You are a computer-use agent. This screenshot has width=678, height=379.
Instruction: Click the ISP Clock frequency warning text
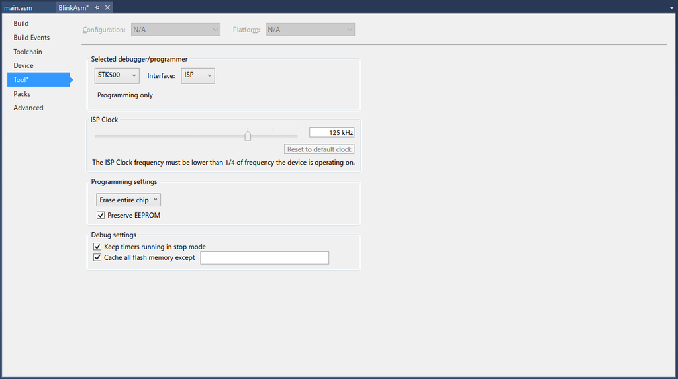223,163
